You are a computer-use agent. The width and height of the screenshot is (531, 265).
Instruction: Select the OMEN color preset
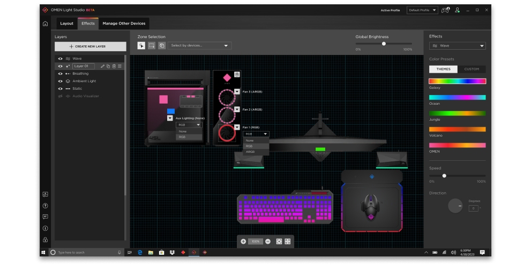[457, 145]
